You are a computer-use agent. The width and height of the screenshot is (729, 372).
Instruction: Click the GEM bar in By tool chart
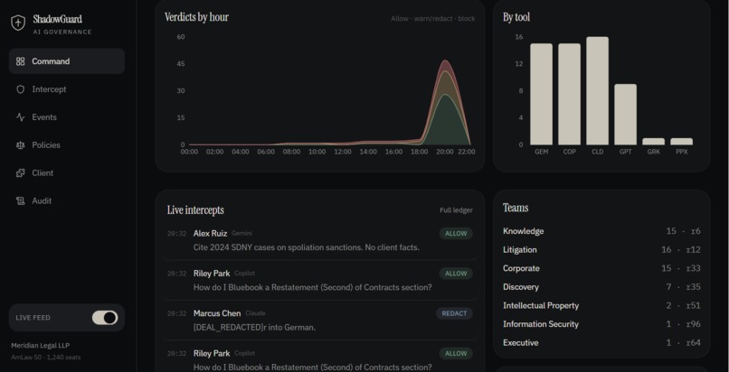pos(541,94)
